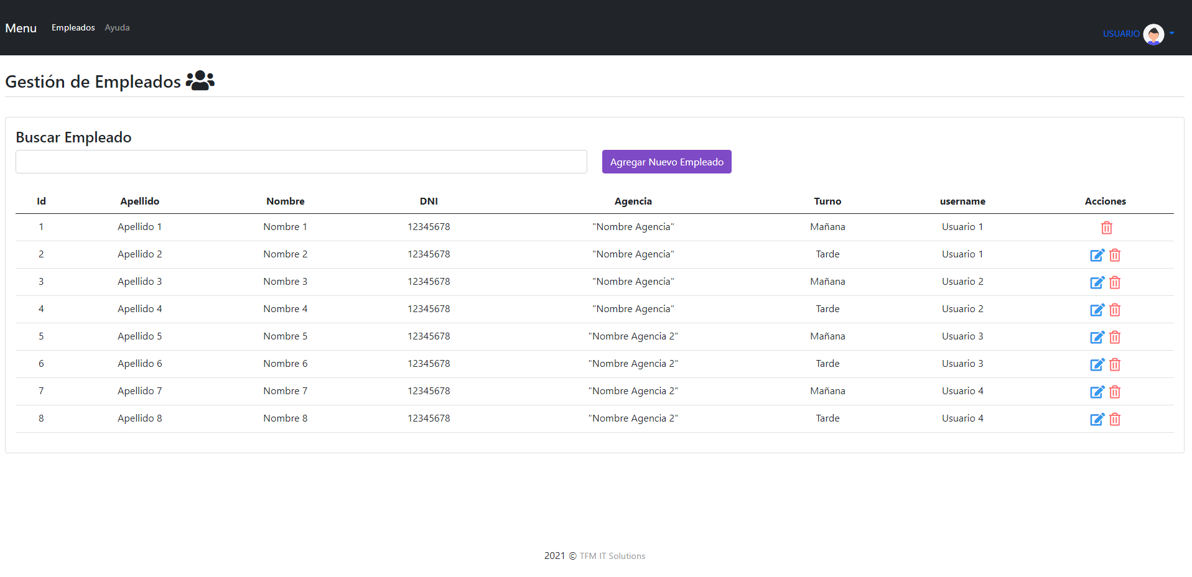Click the edit icon for employee 8
1192x577 pixels.
tap(1097, 419)
